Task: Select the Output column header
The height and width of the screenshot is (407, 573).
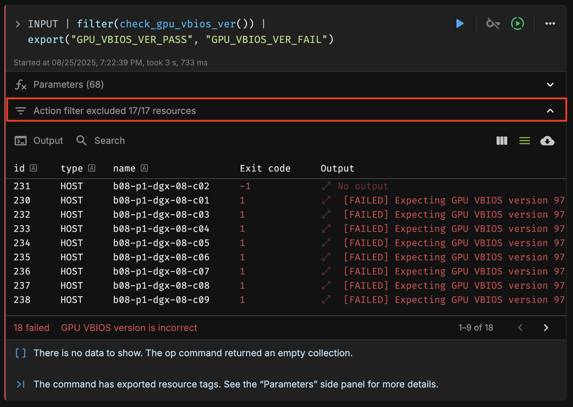Action: (x=337, y=168)
